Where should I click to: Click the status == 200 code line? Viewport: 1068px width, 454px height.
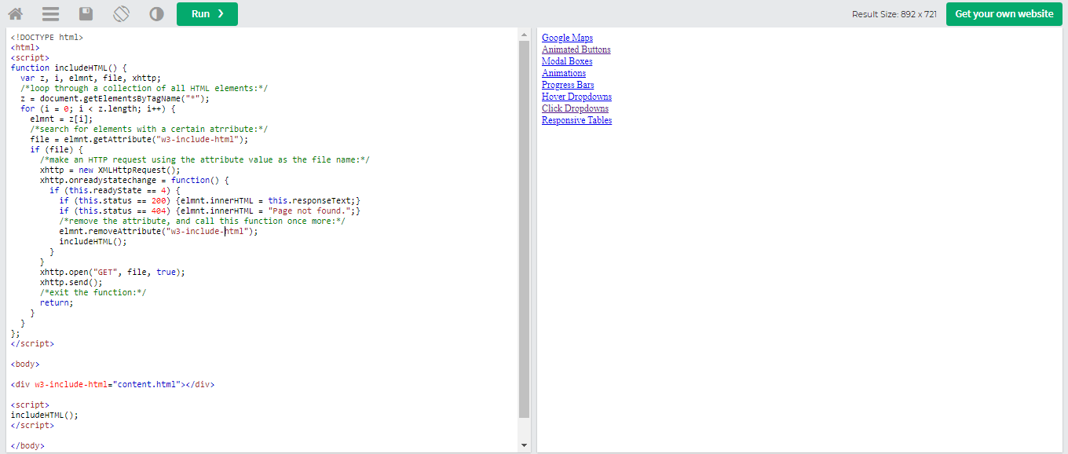(210, 200)
